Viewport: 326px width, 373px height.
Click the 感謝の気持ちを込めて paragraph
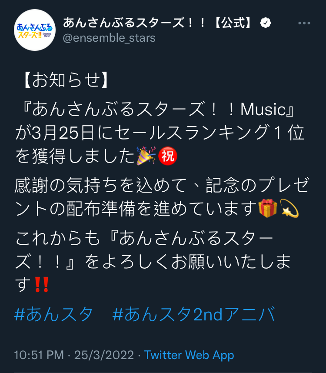[162, 197]
